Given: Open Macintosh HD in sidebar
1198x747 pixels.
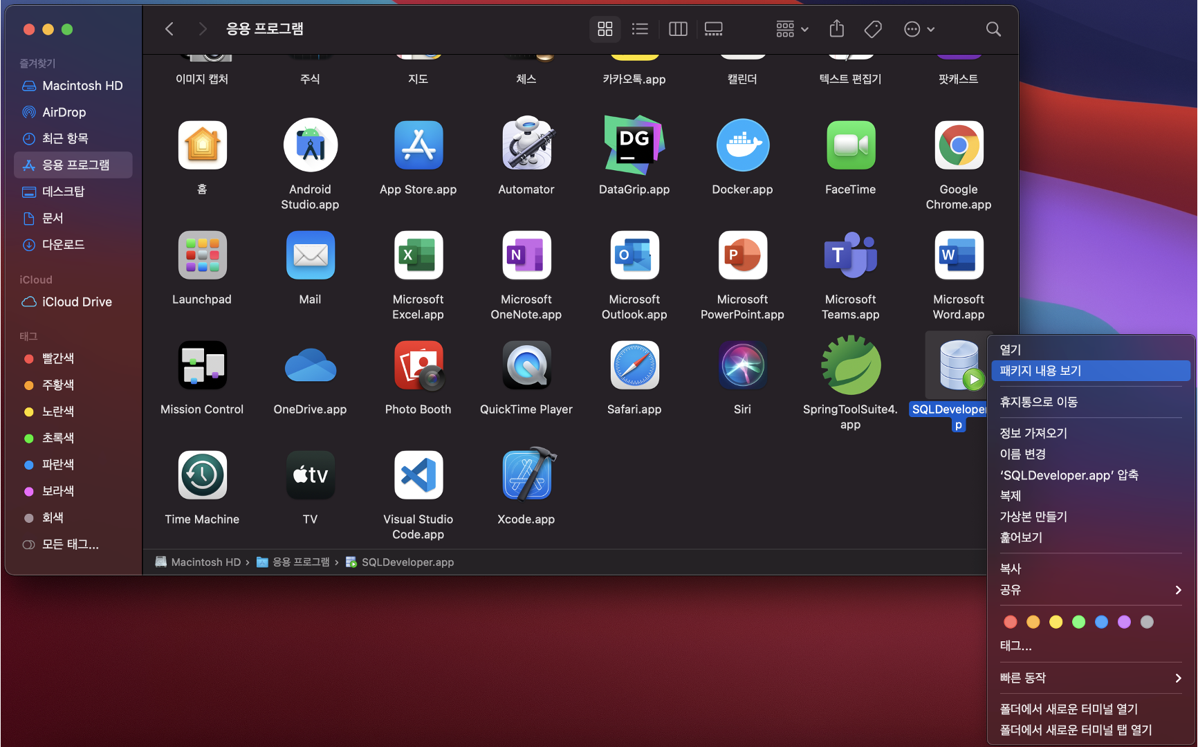Looking at the screenshot, I should tap(73, 86).
